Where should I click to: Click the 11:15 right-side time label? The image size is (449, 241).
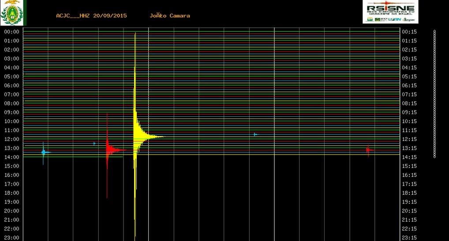click(x=409, y=130)
